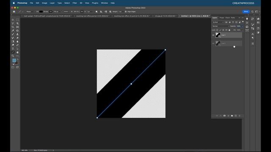Select the Gradient tool

pyautogui.click(x=13, y=41)
